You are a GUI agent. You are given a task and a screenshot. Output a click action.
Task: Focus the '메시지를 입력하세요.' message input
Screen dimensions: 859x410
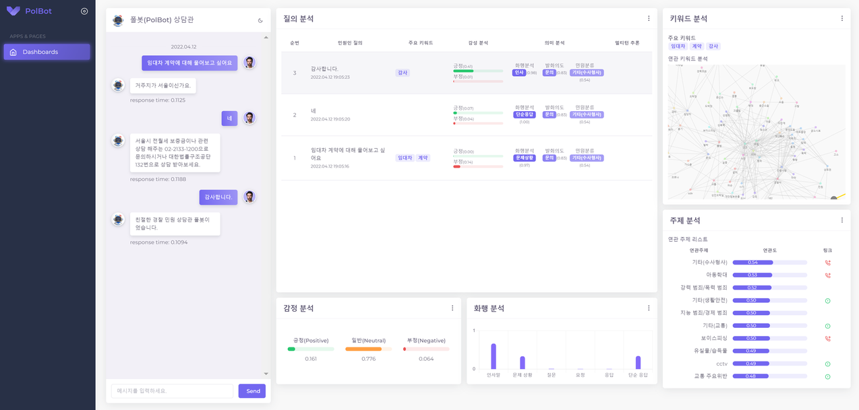tap(172, 391)
